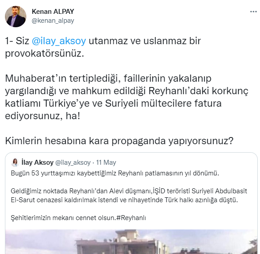Open gray @ilay_aksoy handle in quoted tweet
Screen dimensions: 260x254
pyautogui.click(x=73, y=162)
